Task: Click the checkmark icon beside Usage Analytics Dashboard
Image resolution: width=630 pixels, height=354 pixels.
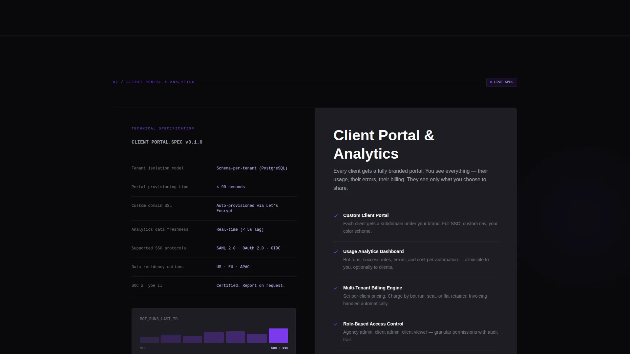Action: [x=336, y=252]
